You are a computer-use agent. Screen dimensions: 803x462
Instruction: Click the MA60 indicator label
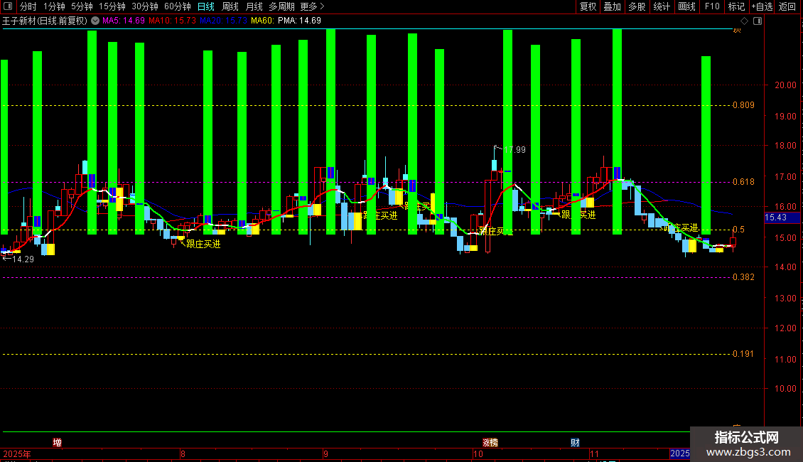pos(262,21)
